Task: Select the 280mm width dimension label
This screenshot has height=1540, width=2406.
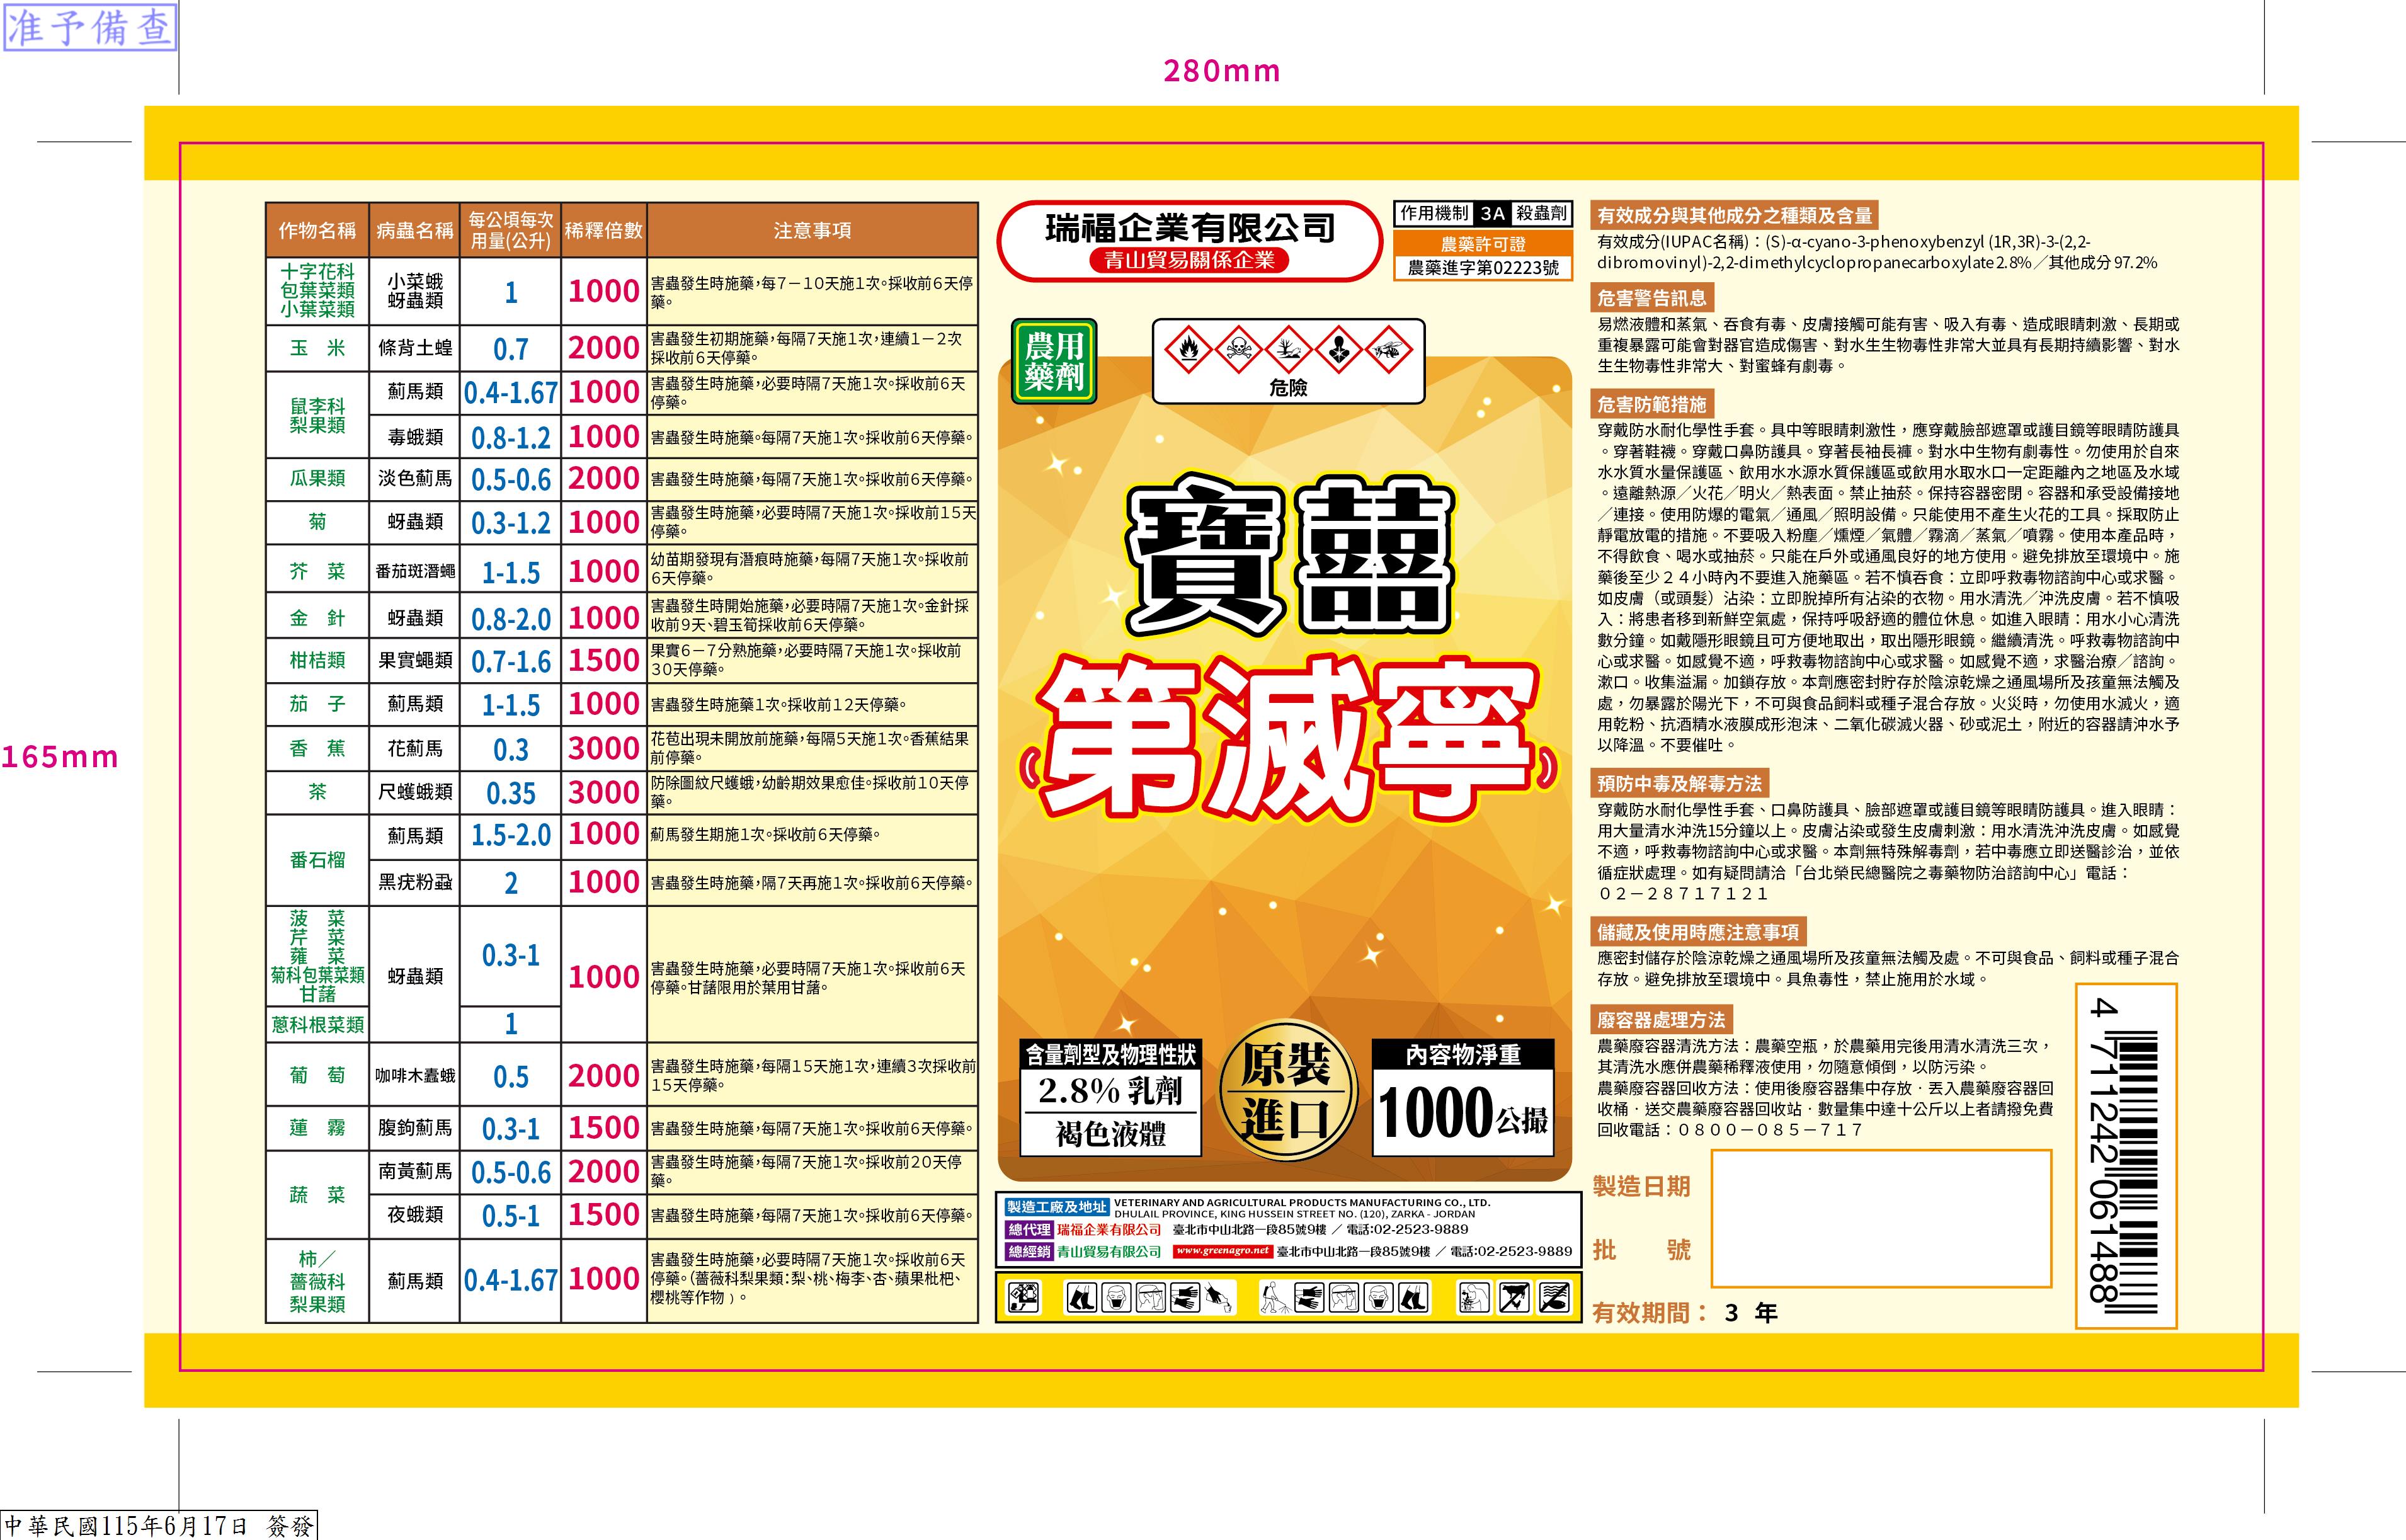Action: coord(1221,71)
